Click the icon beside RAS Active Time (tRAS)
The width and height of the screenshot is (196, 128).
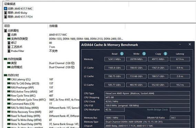(x=9, y=92)
